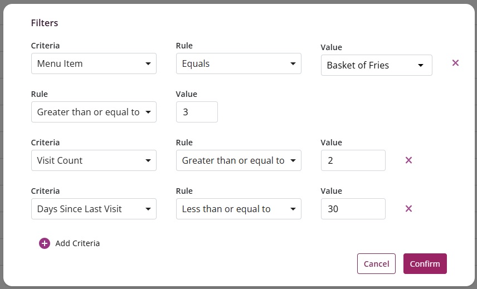Click the dropdown arrow beside Basket of Fries

(421, 65)
